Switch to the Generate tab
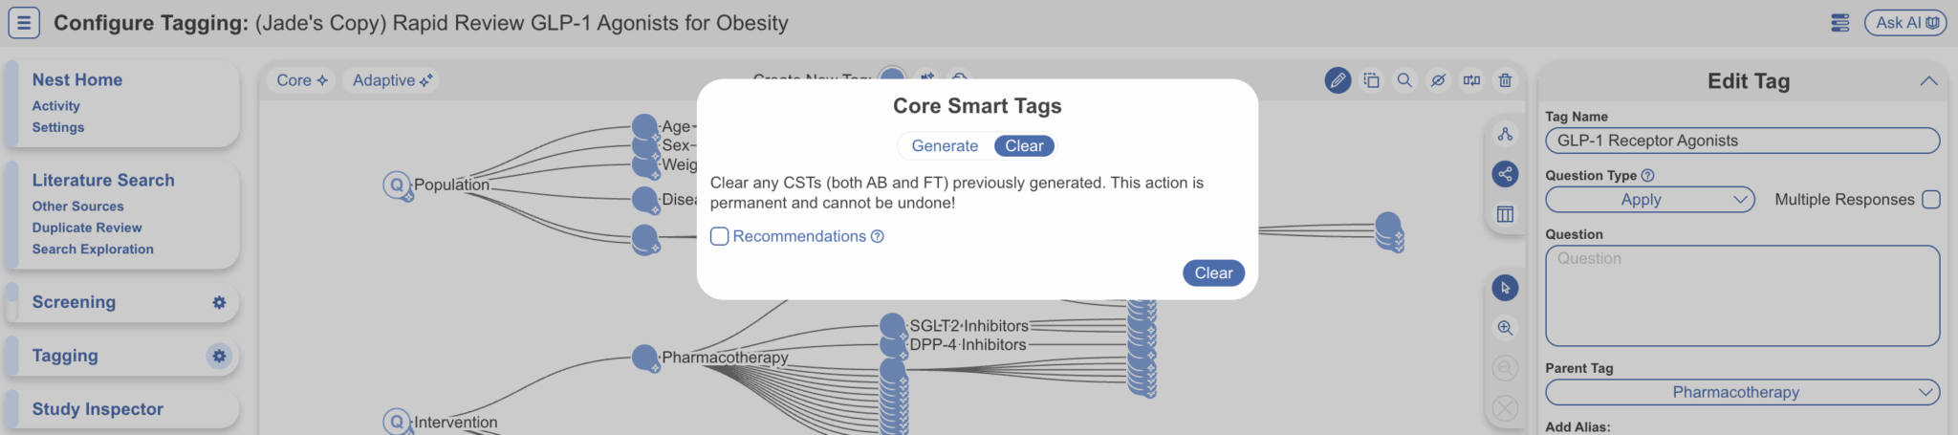 click(945, 146)
